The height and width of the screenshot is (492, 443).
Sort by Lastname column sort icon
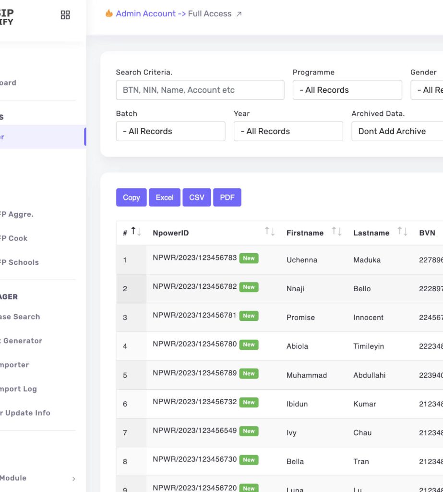(402, 232)
